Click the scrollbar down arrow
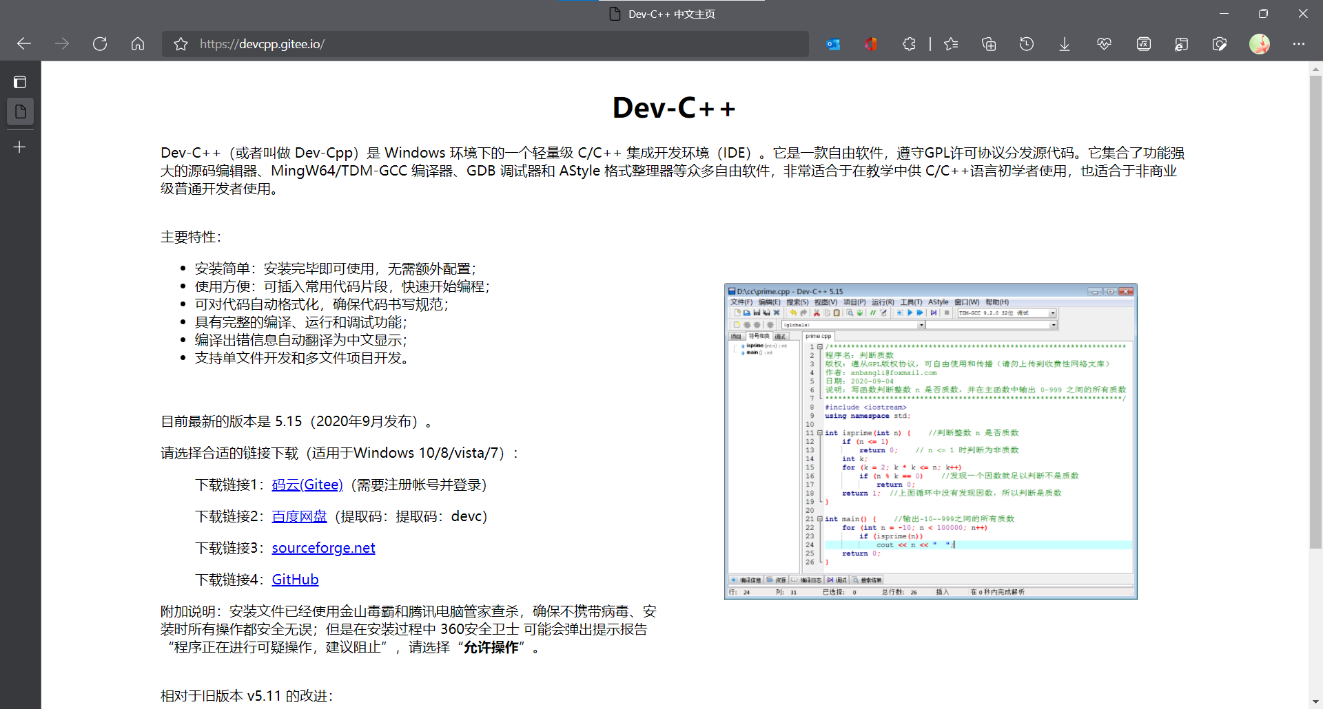 [1315, 701]
